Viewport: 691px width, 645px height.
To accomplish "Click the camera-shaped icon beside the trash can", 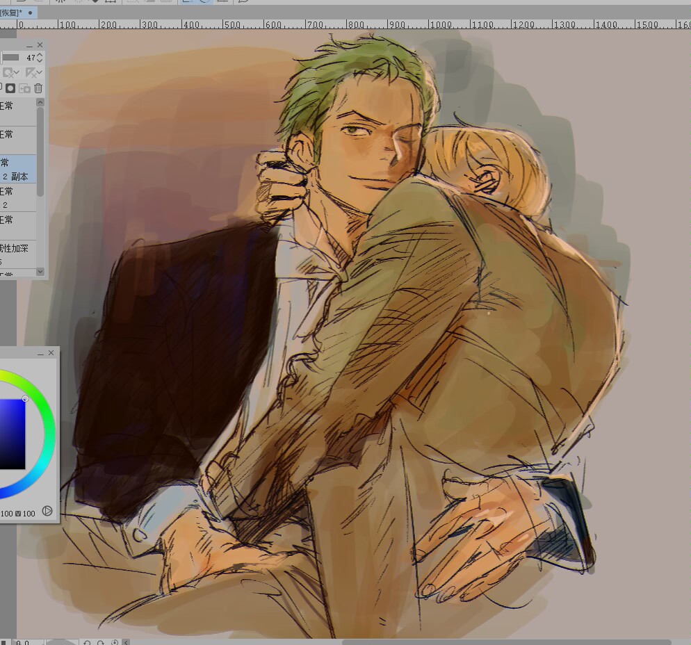I will pyautogui.click(x=25, y=88).
